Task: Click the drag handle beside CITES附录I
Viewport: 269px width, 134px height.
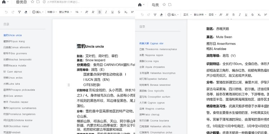Action: [69, 85]
